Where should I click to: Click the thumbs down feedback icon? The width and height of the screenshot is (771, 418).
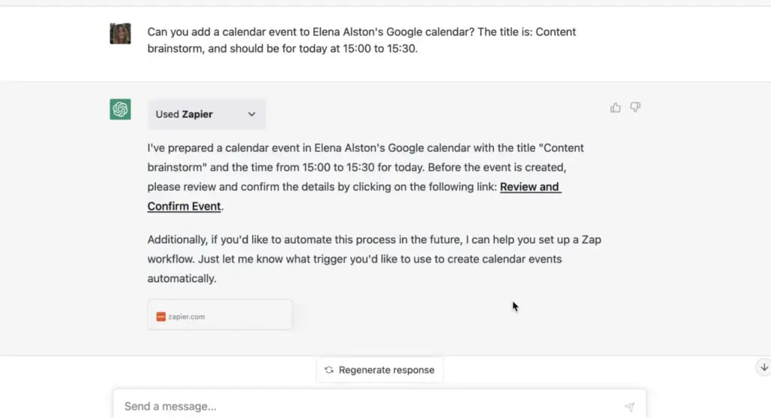635,108
